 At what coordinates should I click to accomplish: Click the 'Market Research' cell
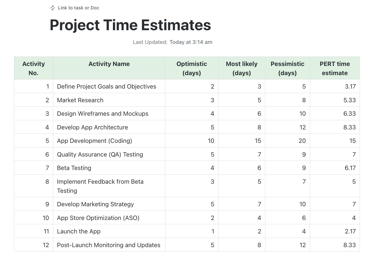[x=109, y=100]
